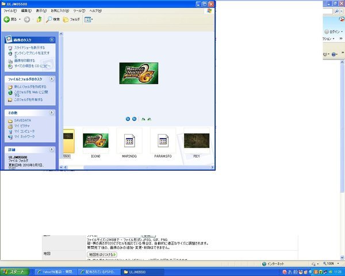This screenshot has height=276, width=345.
Task: Rotate image counterclockwise in filmstrip
Action: click(149, 118)
